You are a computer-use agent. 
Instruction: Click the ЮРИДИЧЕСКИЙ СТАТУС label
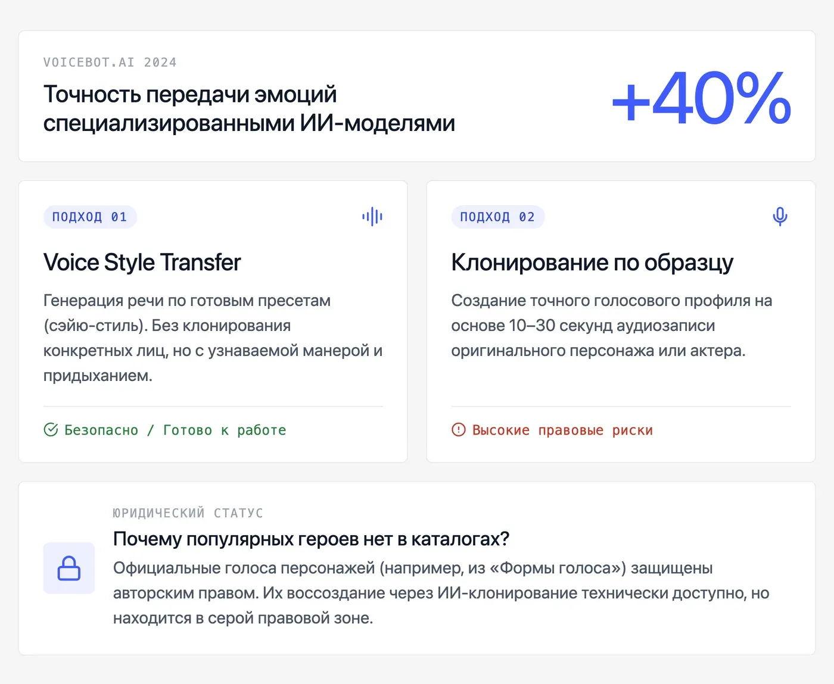[x=188, y=513]
